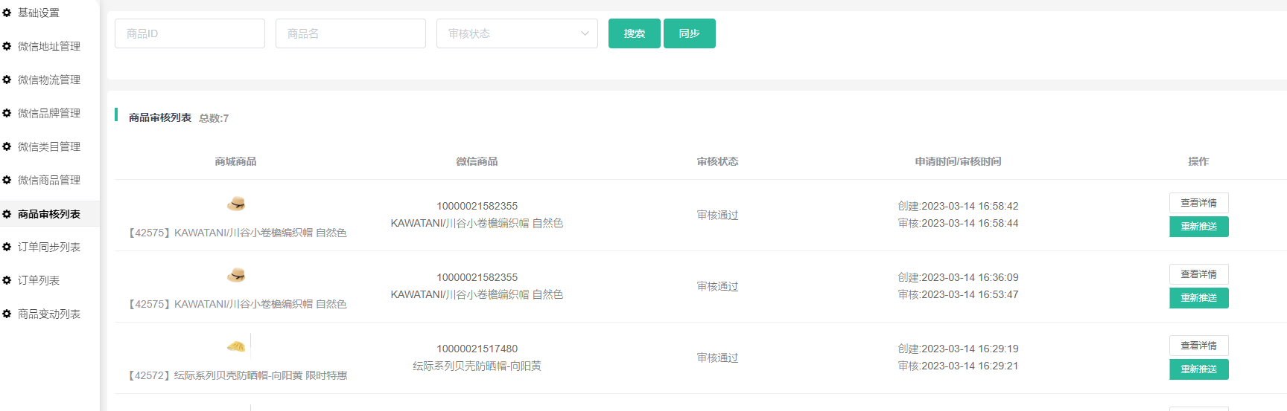
Task: Open 微信商品管理 menu item
Action: click(49, 180)
